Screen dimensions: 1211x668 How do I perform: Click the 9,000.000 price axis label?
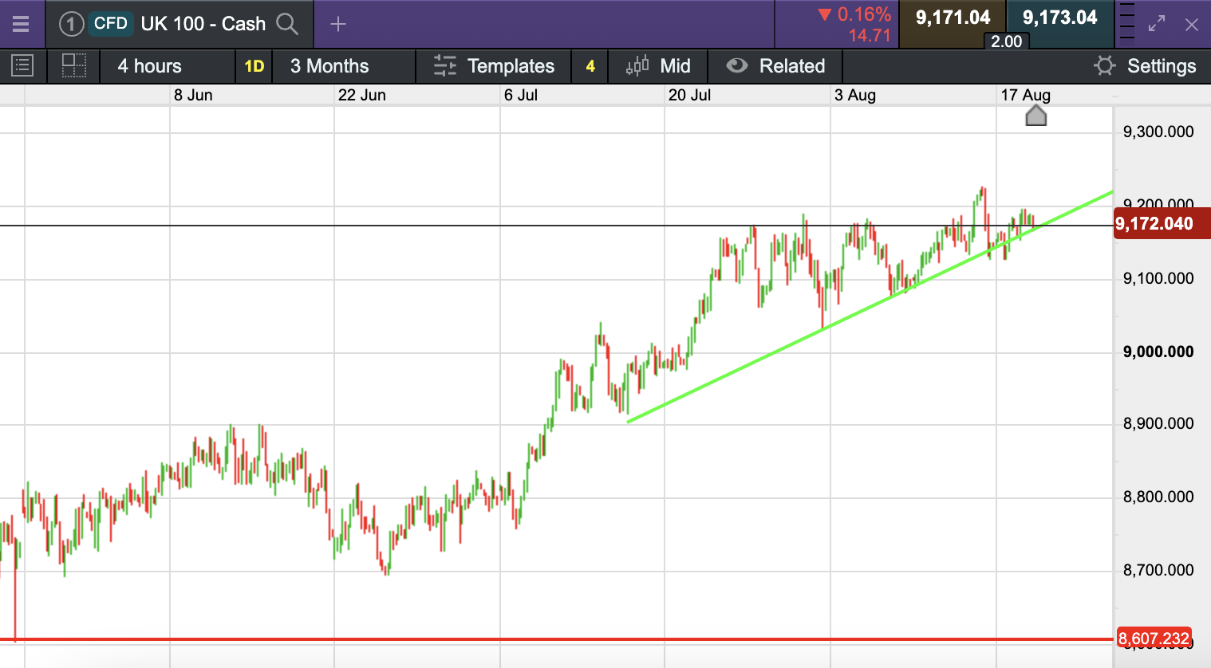[x=1158, y=352]
